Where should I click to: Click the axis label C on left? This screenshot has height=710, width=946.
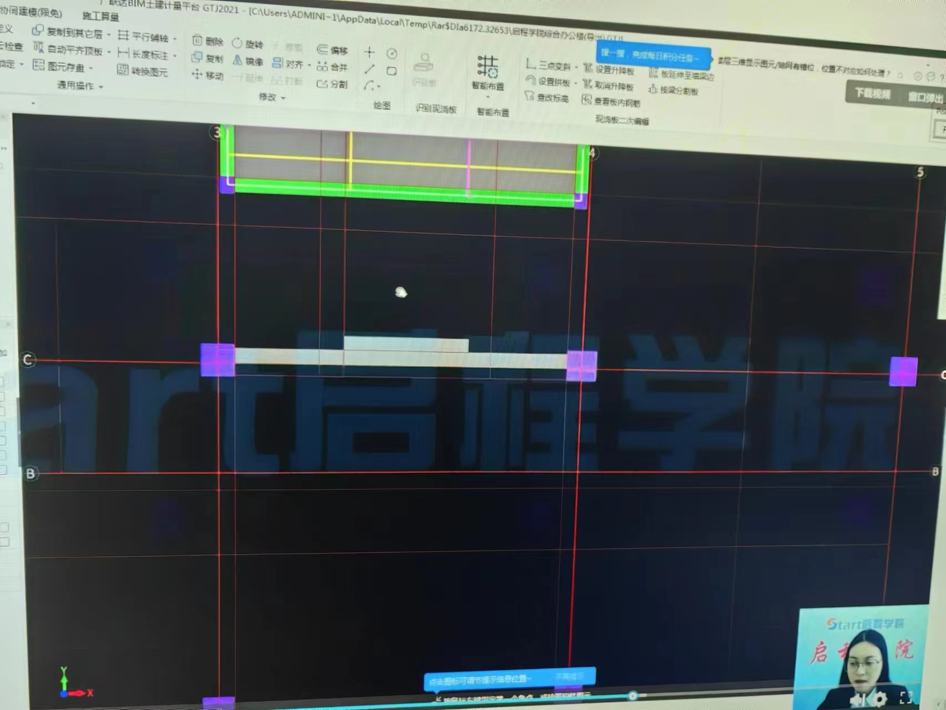pos(28,360)
